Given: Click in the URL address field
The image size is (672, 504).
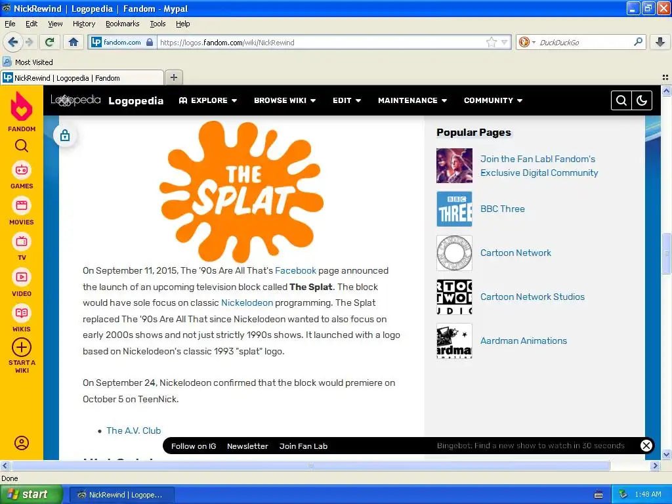Looking at the screenshot, I should click(322, 42).
